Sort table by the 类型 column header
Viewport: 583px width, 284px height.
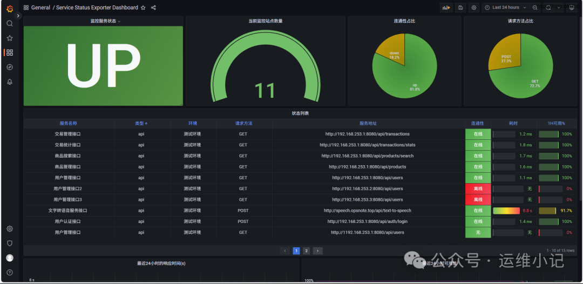tap(141, 124)
